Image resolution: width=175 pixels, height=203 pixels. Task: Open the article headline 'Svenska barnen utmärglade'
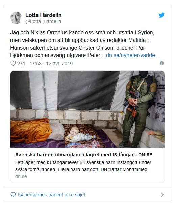click(84, 155)
